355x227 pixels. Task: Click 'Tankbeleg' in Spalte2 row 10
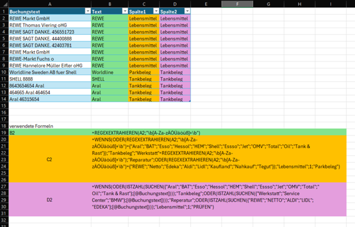174,72
